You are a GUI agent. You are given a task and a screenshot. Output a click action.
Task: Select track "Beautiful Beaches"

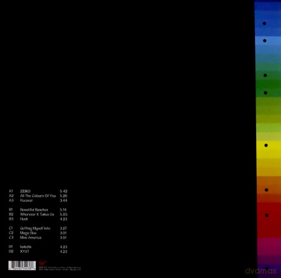click(34, 210)
